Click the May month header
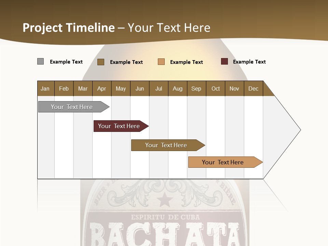 121,89
